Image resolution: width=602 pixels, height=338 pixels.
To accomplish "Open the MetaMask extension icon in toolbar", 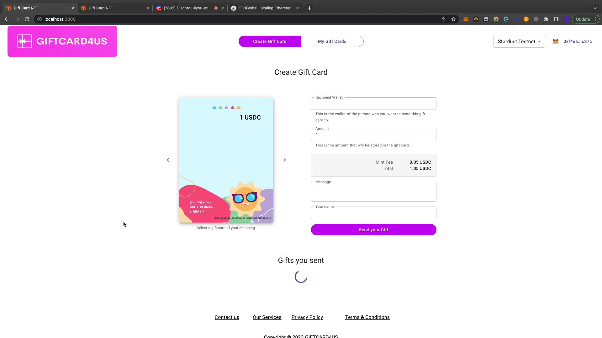I will point(466,19).
